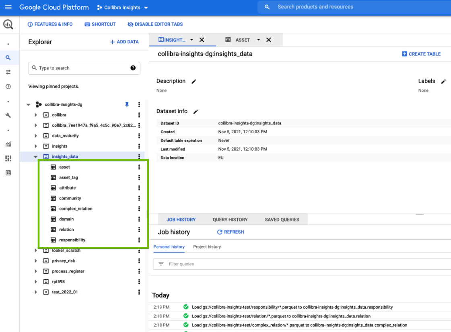
Task: Open the clock icon in left sidebar
Action: tap(8, 87)
